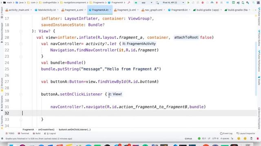
Task: Collapse the let block at line 21
Action: pyautogui.click(x=21, y=44)
